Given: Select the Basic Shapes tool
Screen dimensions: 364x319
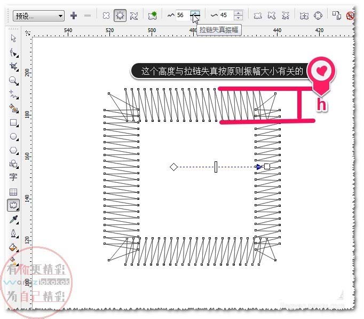Looking at the screenshot, I should click(13, 164).
